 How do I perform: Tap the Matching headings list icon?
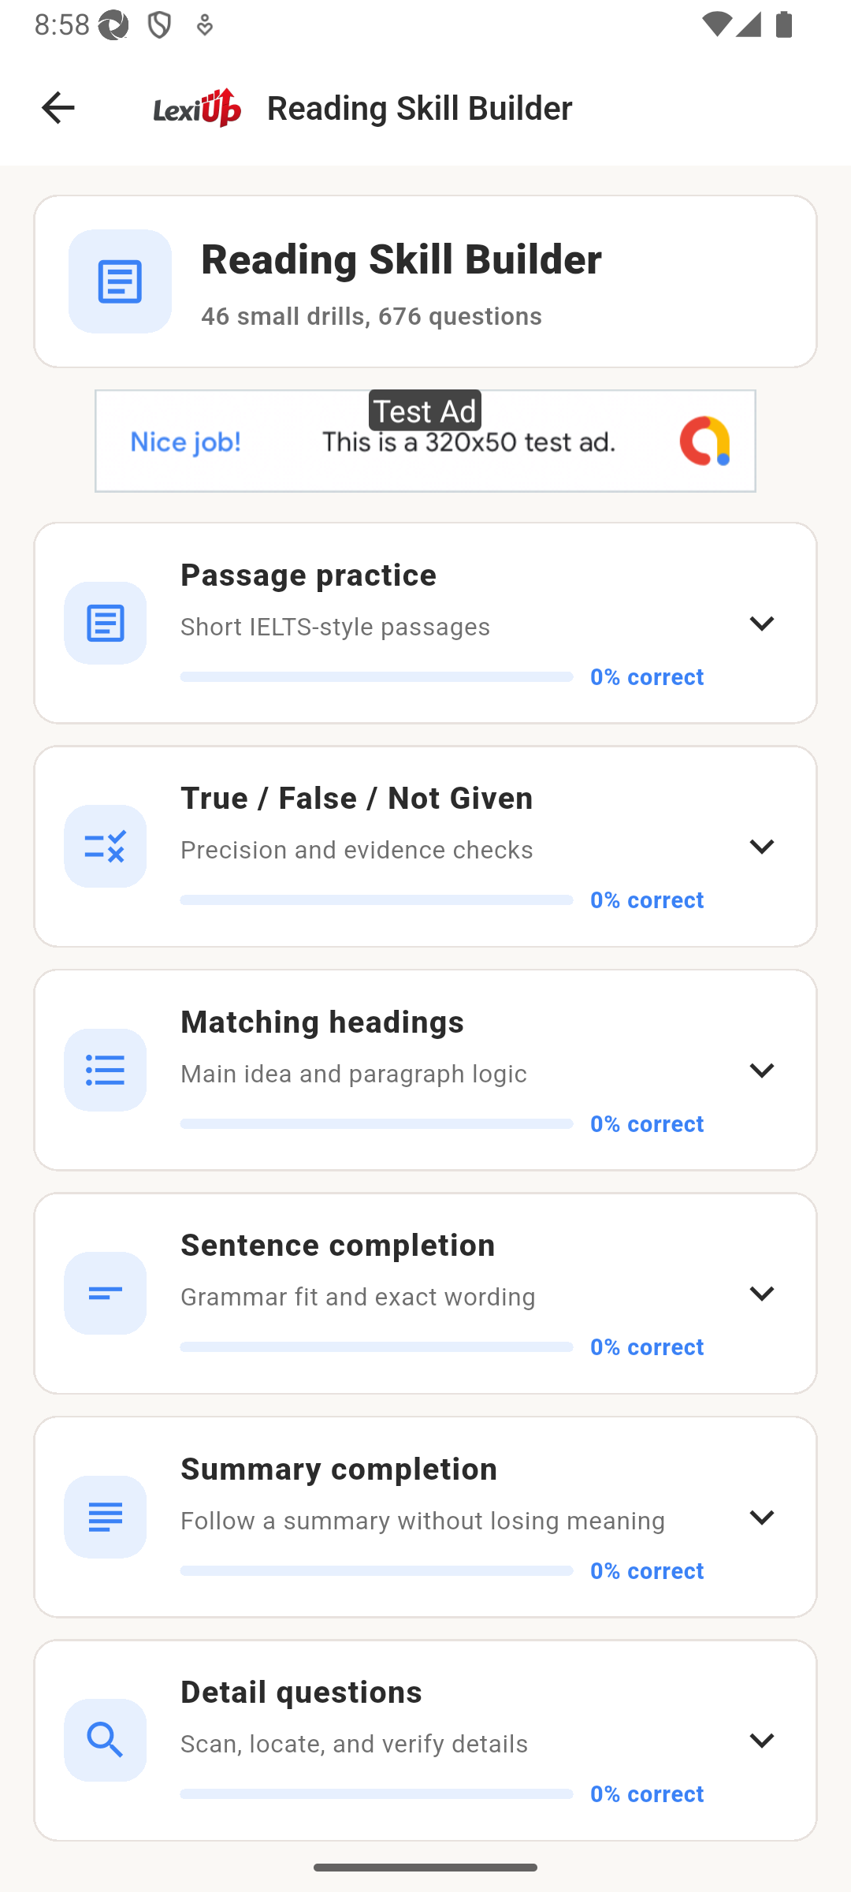click(x=105, y=1070)
